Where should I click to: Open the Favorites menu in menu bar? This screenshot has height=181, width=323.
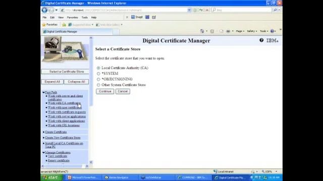[73, 18]
